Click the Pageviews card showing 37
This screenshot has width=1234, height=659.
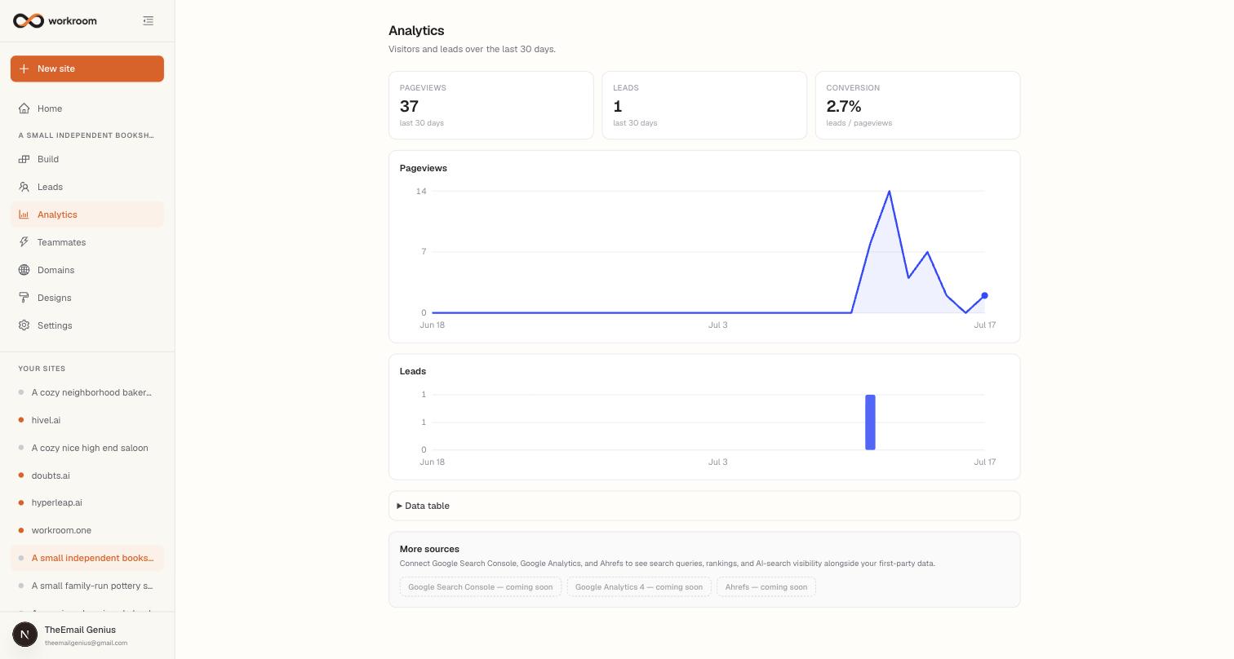tap(491, 105)
